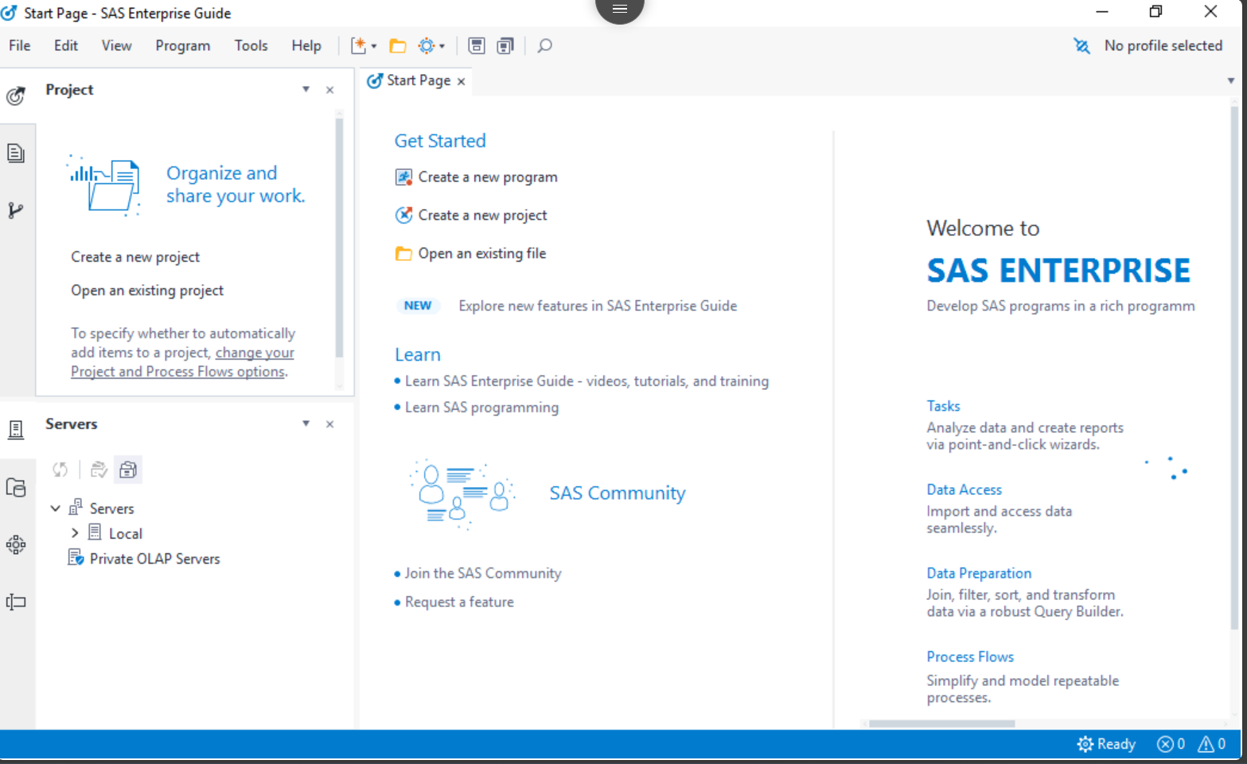The height and width of the screenshot is (764, 1247).
Task: Click 'Open an existing project' in Project pane
Action: pyautogui.click(x=147, y=290)
